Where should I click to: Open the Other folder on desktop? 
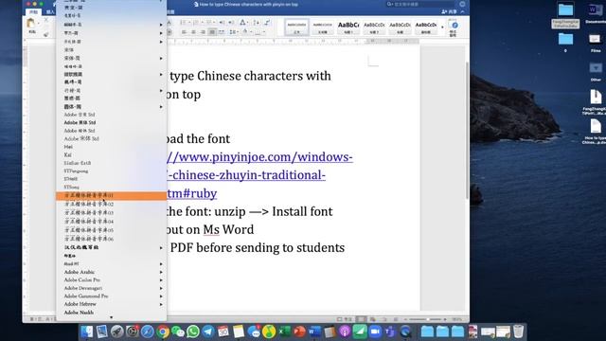(x=596, y=72)
